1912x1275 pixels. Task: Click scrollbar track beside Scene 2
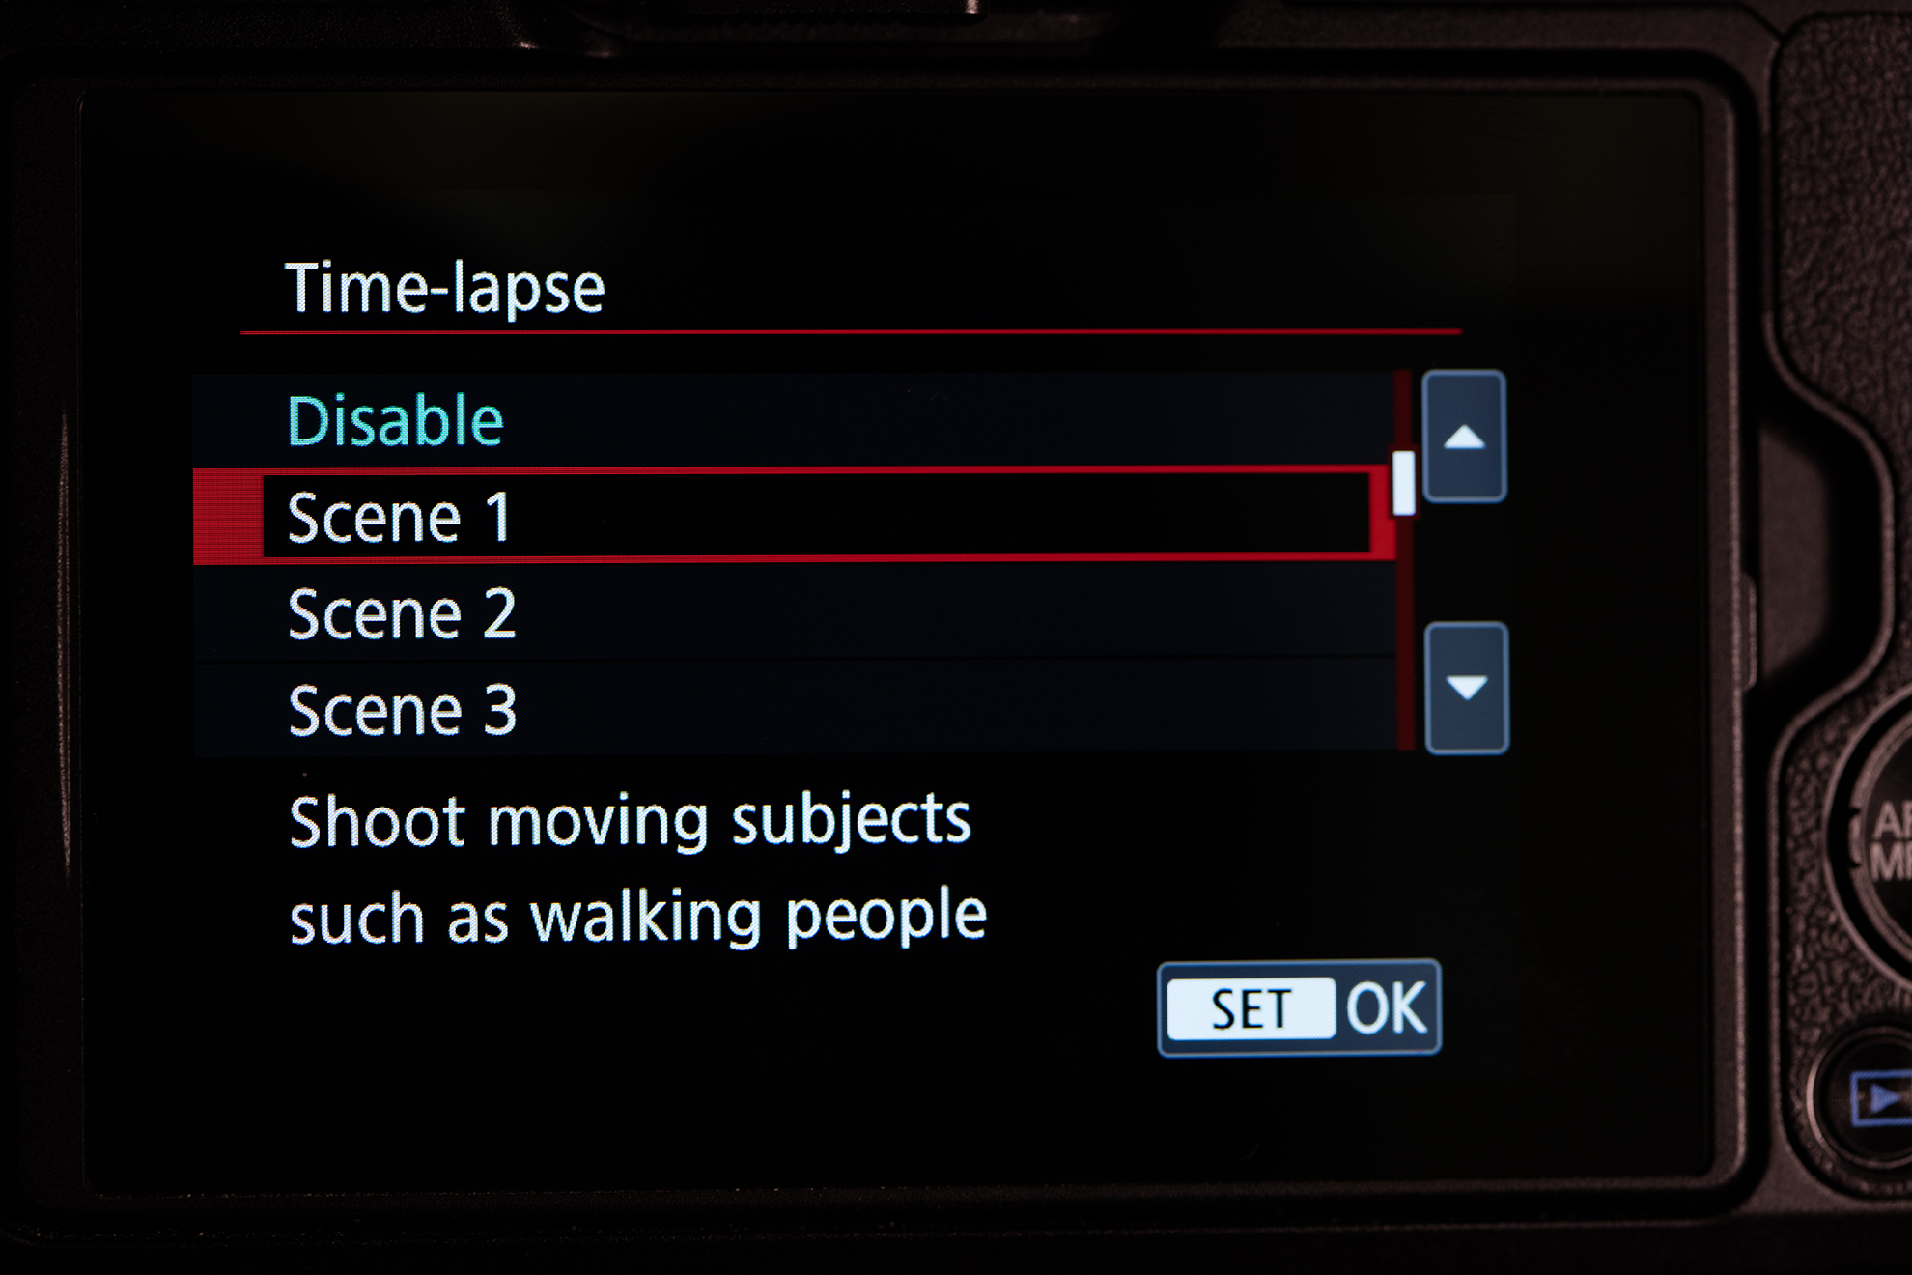(x=1405, y=613)
